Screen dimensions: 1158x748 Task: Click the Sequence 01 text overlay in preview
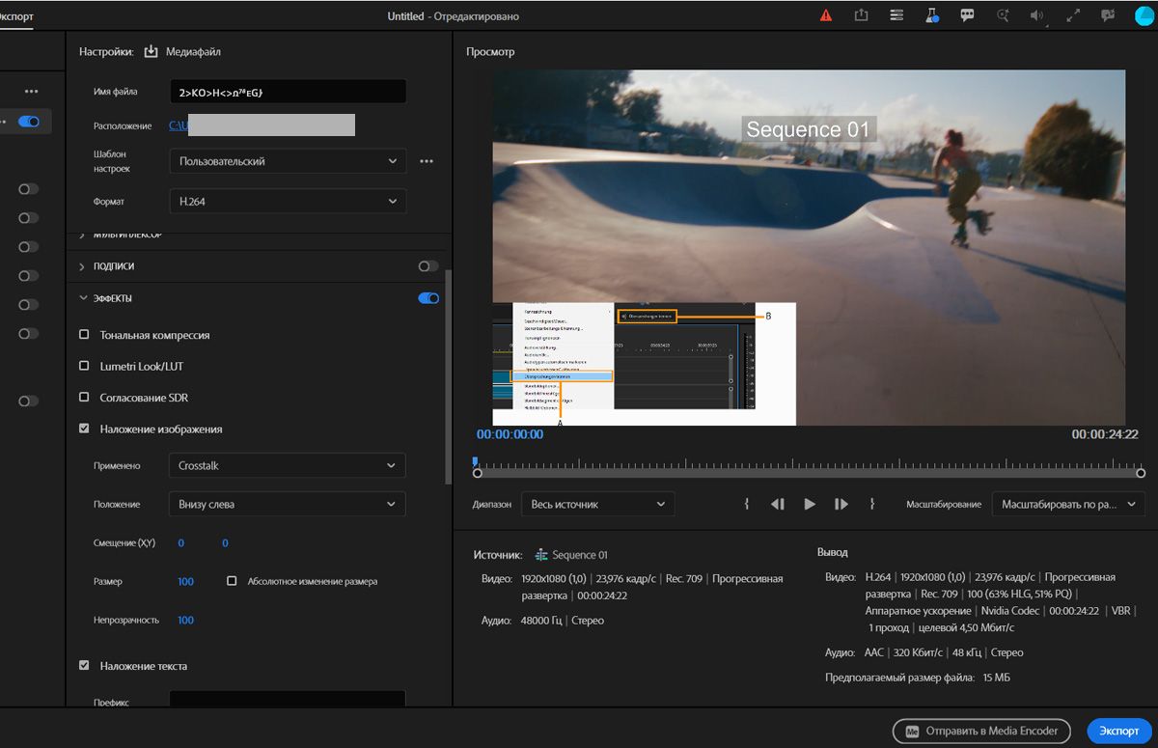point(809,129)
